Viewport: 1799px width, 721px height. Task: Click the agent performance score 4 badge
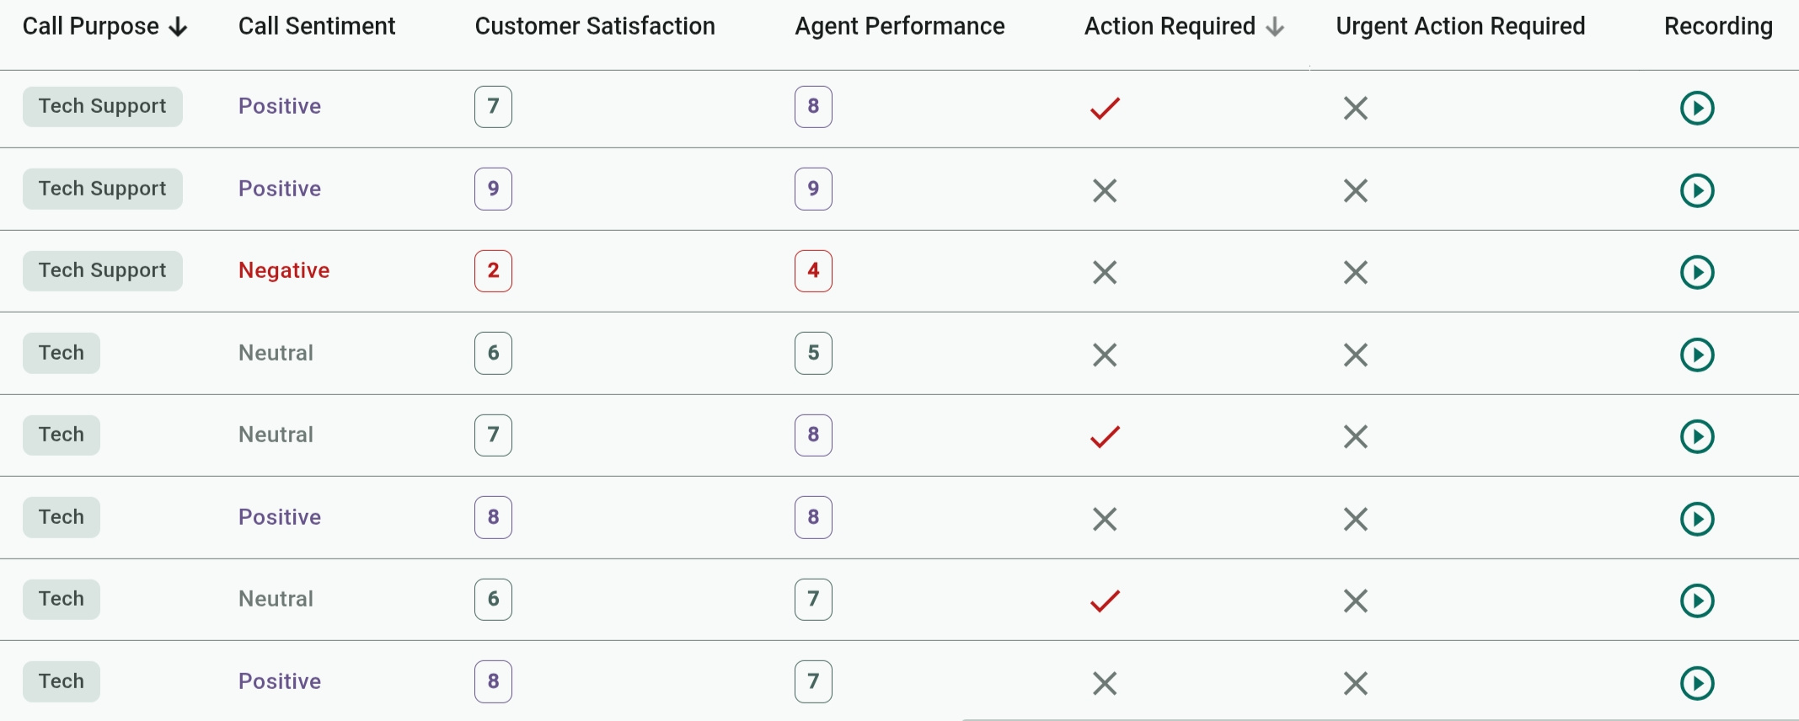pos(813,270)
